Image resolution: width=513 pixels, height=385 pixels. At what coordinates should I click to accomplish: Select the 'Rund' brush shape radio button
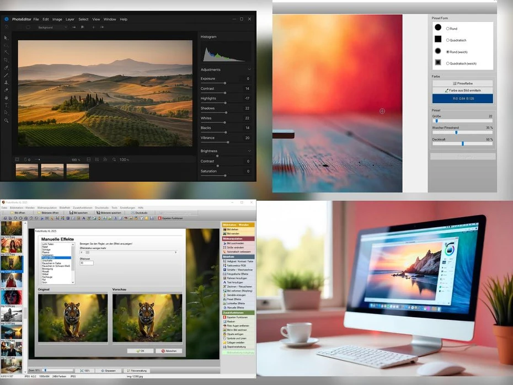point(447,28)
